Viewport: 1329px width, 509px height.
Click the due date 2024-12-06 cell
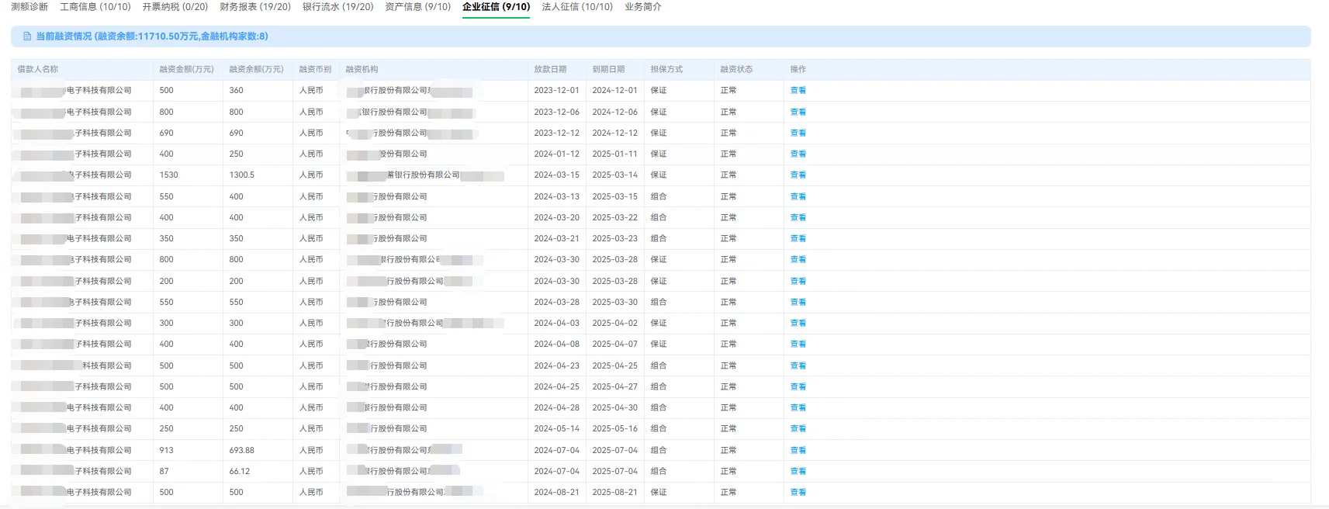pyautogui.click(x=615, y=112)
